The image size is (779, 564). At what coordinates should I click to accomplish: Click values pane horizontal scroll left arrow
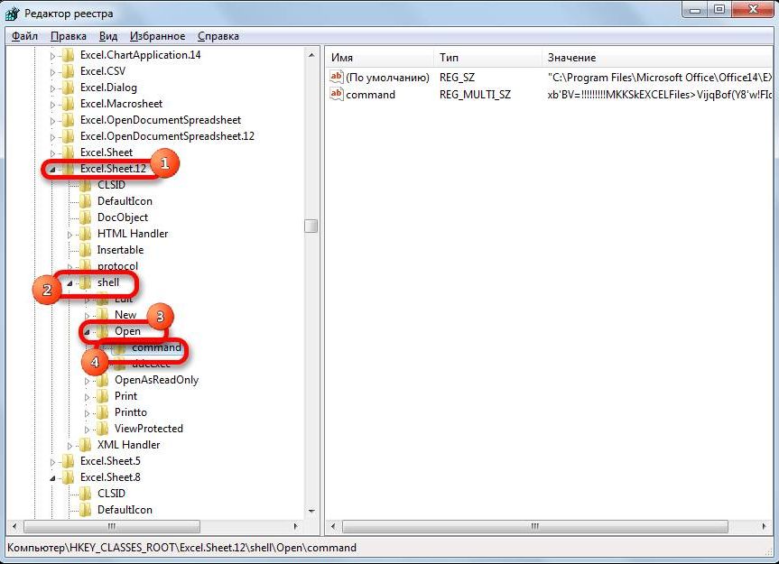(333, 526)
